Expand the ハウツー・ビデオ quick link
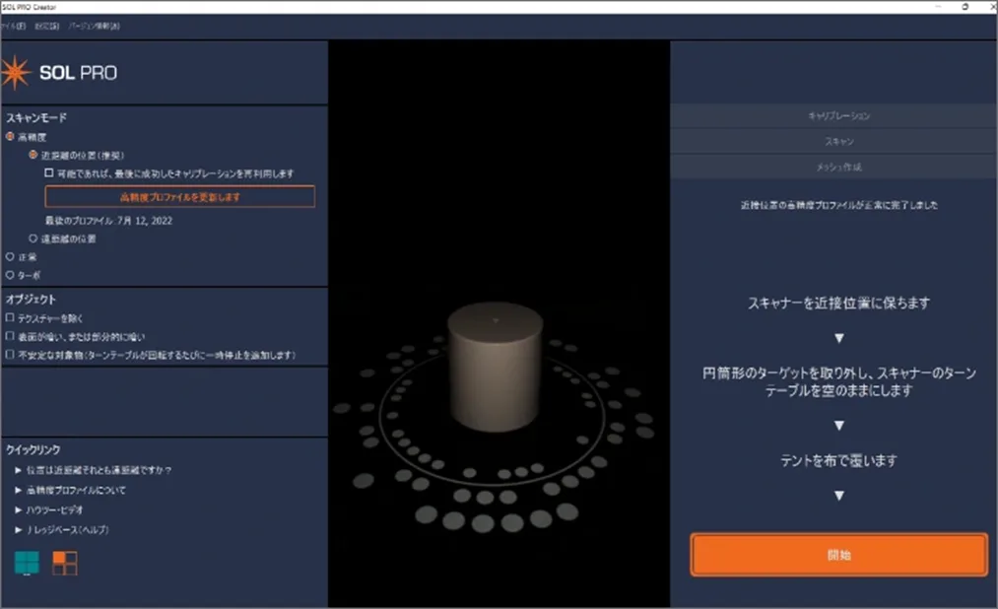This screenshot has width=998, height=609. click(49, 509)
